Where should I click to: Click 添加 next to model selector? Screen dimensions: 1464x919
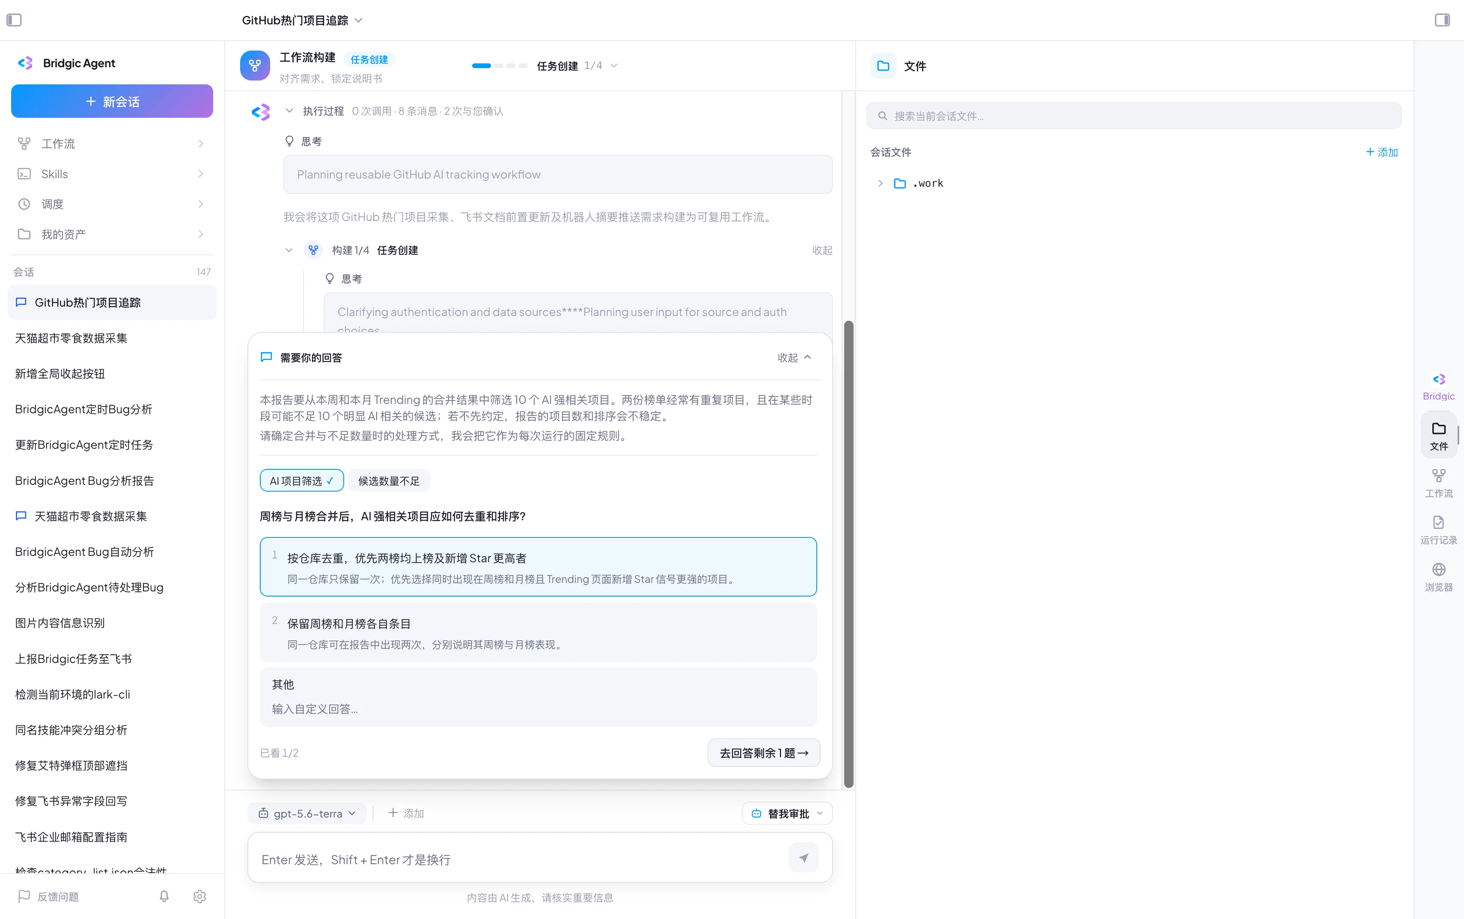[406, 813]
